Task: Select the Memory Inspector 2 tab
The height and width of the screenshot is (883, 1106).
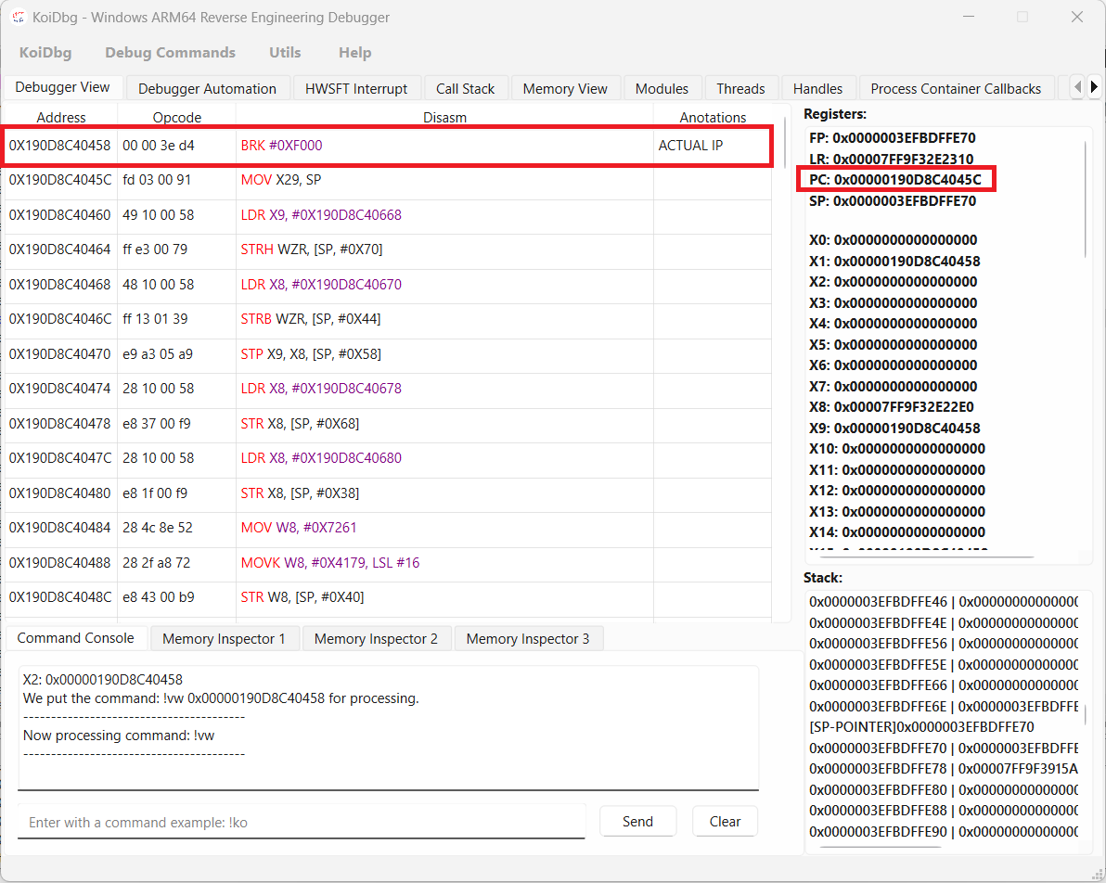Action: pyautogui.click(x=376, y=639)
